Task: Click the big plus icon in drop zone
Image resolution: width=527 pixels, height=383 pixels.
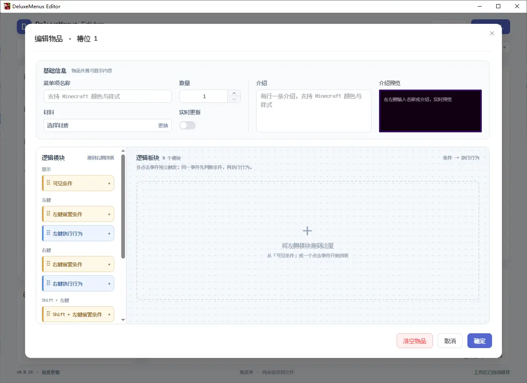Action: coord(307,231)
